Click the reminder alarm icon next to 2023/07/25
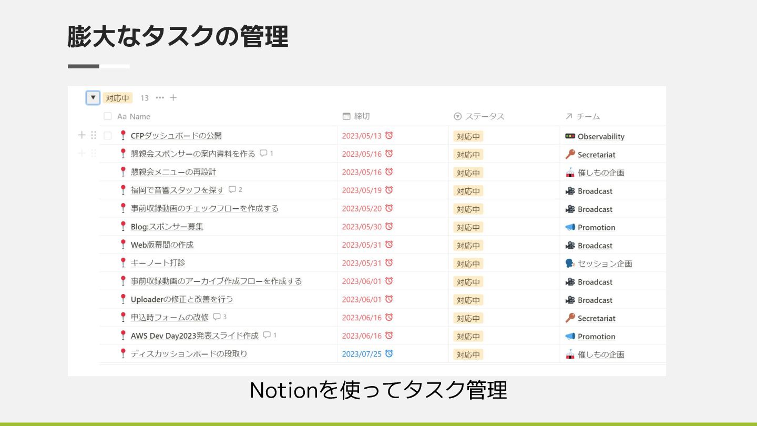Image resolution: width=757 pixels, height=426 pixels. tap(389, 353)
